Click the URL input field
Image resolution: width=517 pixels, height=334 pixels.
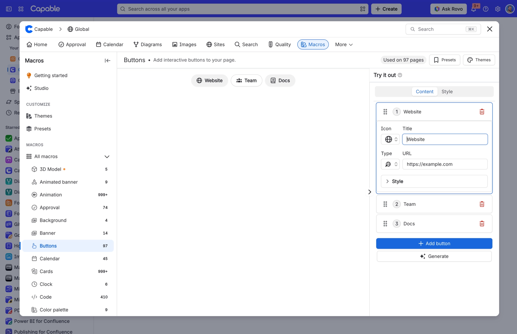[445, 164]
